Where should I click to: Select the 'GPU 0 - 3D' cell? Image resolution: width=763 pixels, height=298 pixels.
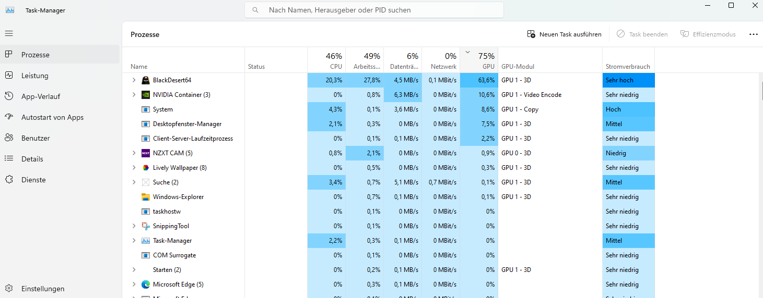coord(550,153)
